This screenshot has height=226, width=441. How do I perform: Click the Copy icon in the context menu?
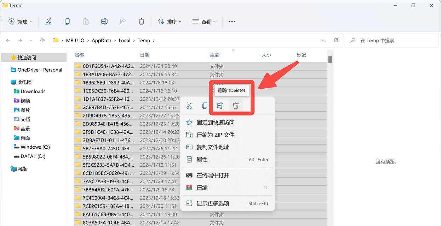[205, 106]
